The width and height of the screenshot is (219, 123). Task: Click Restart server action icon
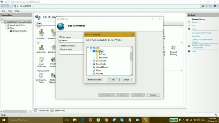[x=189, y=22]
